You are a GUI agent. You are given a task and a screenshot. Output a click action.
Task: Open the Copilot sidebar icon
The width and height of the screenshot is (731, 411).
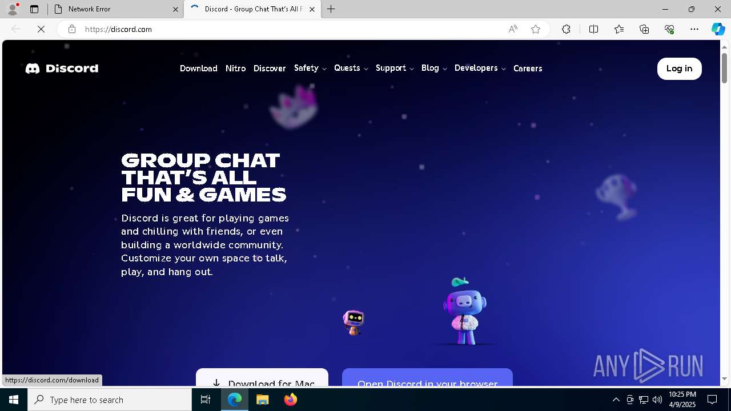click(x=718, y=29)
